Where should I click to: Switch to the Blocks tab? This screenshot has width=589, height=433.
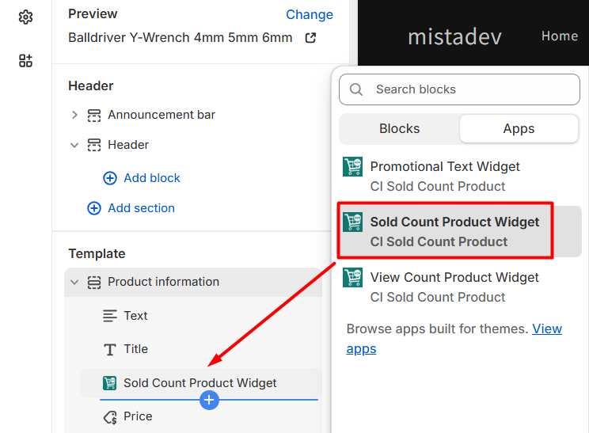(399, 128)
